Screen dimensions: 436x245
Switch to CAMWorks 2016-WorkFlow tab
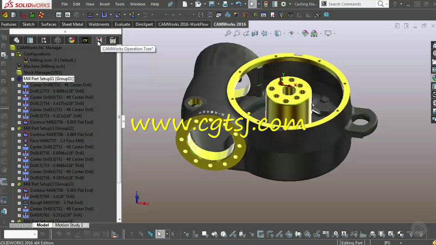(183, 24)
